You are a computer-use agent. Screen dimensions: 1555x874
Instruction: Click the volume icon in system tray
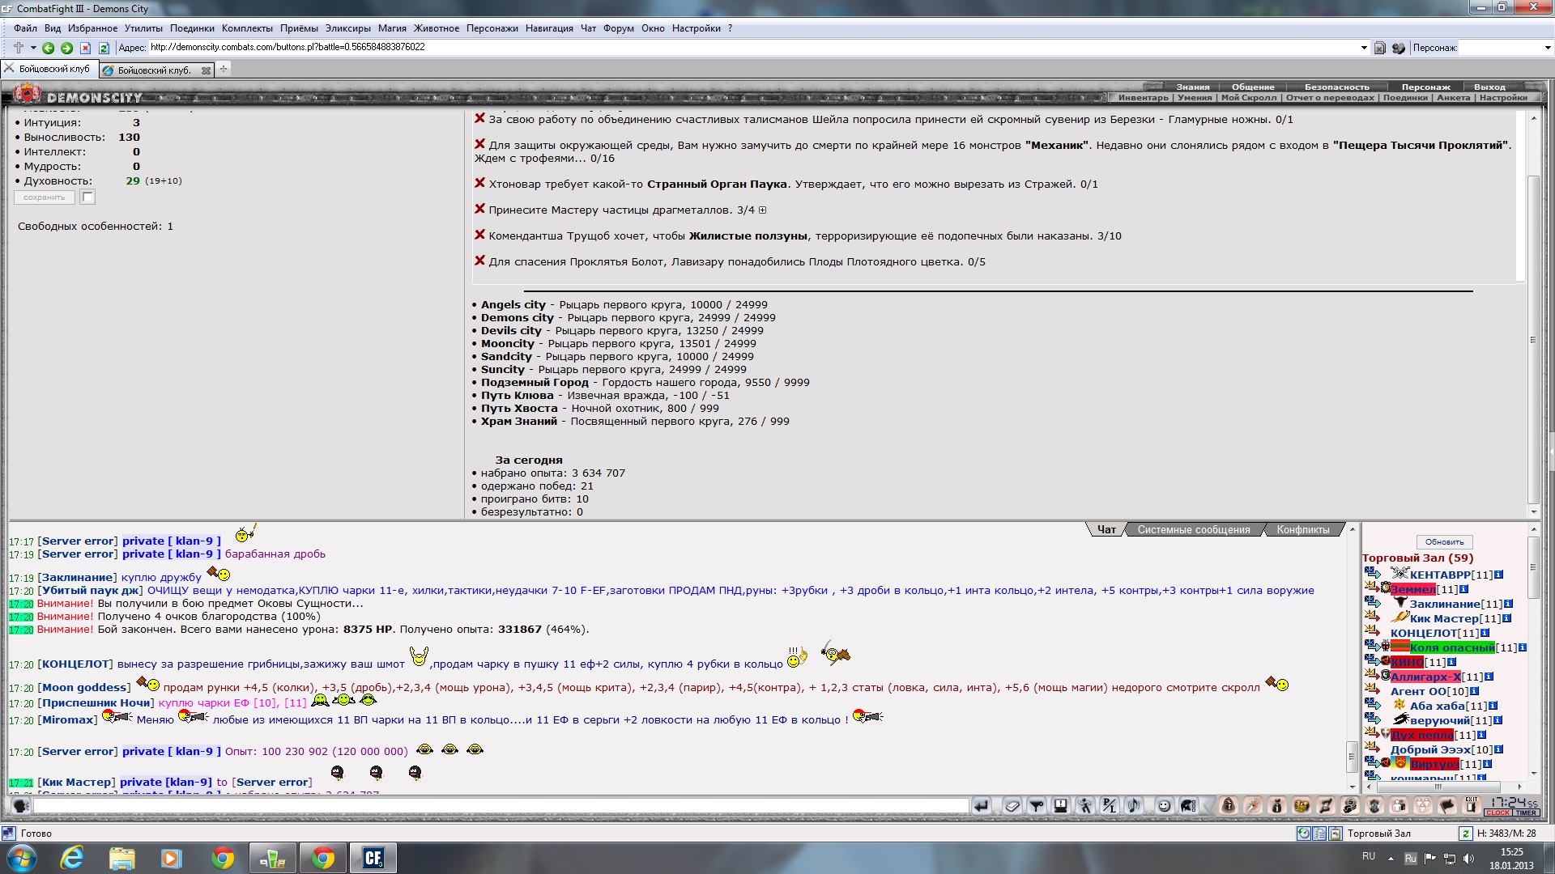1469,858
